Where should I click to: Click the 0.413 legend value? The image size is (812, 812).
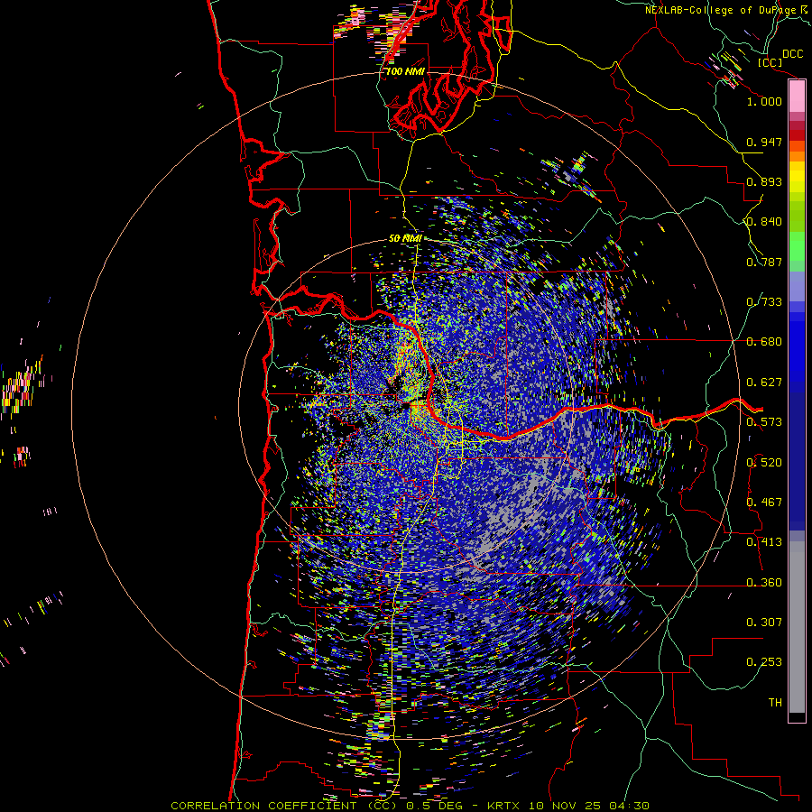(764, 542)
